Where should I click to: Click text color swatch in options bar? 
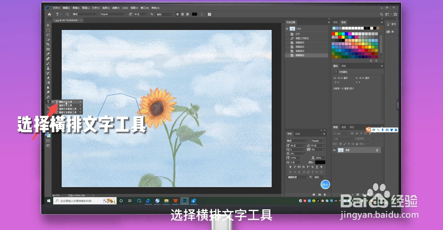pos(195,14)
